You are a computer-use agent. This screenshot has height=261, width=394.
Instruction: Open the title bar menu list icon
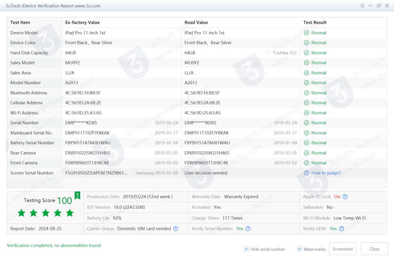click(x=362, y=5)
